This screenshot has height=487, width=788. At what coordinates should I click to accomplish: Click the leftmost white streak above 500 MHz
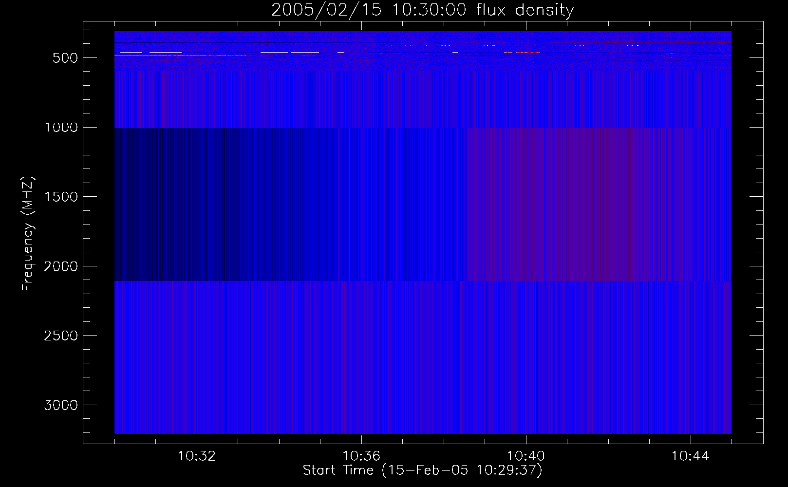pyautogui.click(x=131, y=52)
